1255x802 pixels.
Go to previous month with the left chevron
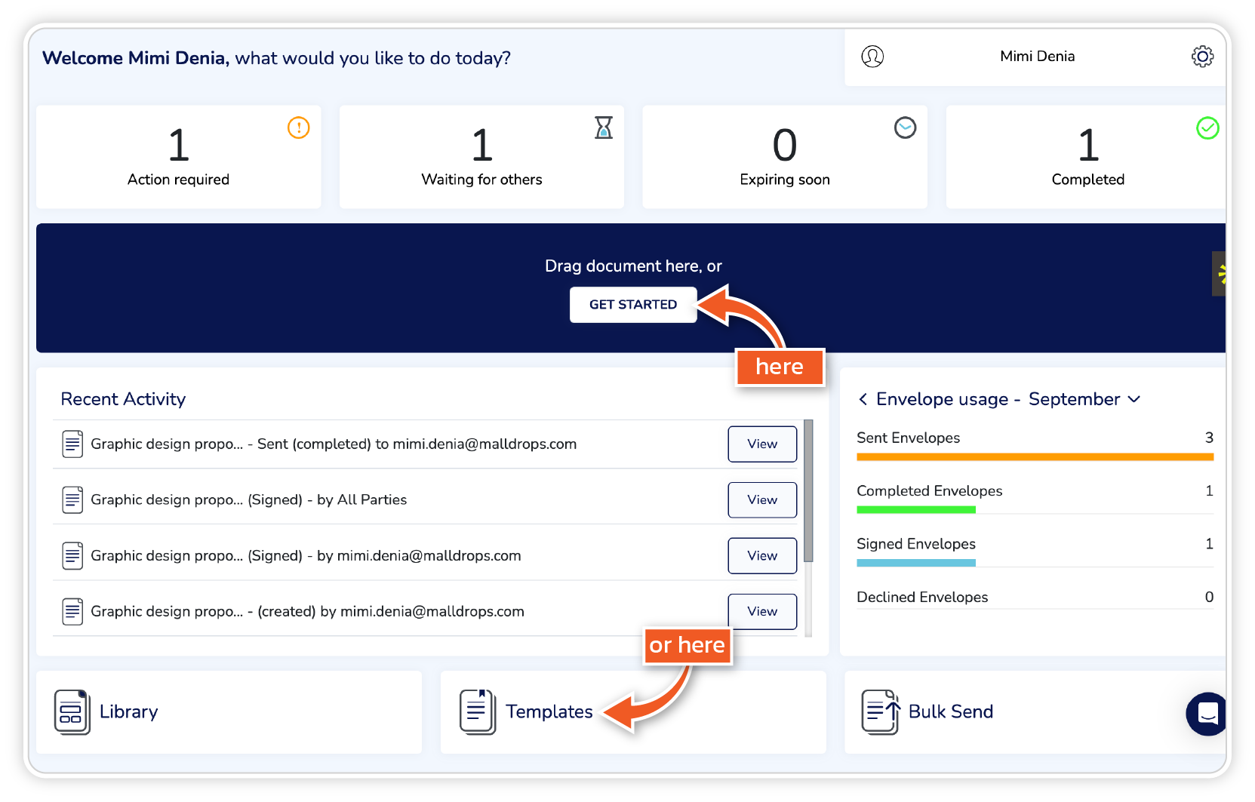[x=863, y=399]
